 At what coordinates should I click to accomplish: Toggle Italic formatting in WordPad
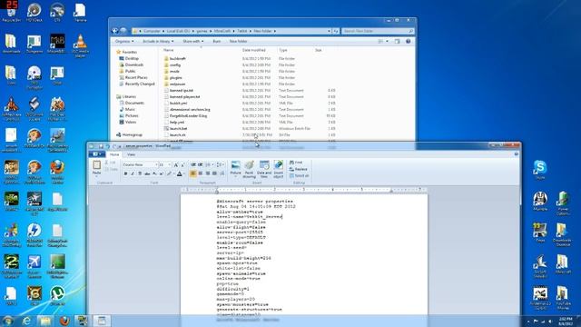[x=133, y=173]
